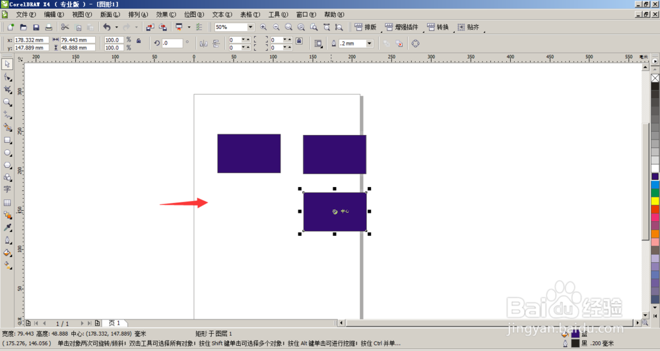Open the outline width .2 mm dropdown
660x351 pixels.
(369, 43)
